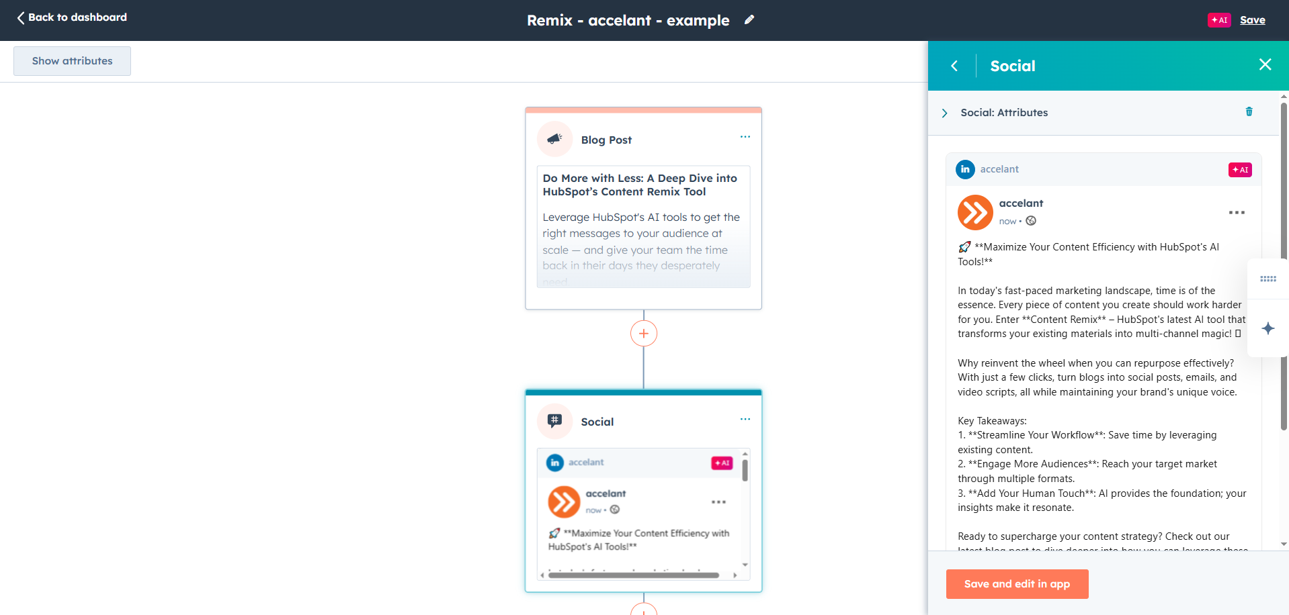
Task: Close the Social side panel
Action: [x=1265, y=64]
